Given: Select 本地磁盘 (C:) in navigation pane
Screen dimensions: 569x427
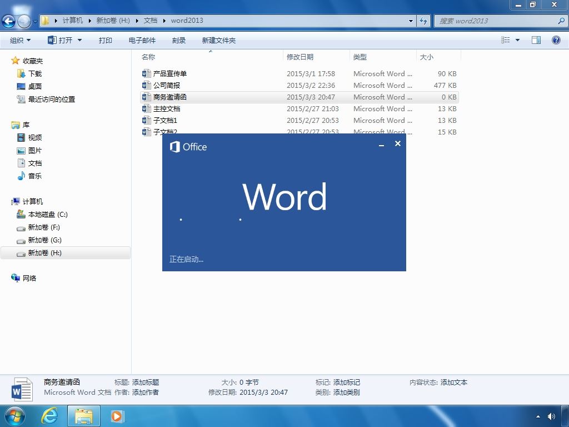Looking at the screenshot, I should coord(47,215).
